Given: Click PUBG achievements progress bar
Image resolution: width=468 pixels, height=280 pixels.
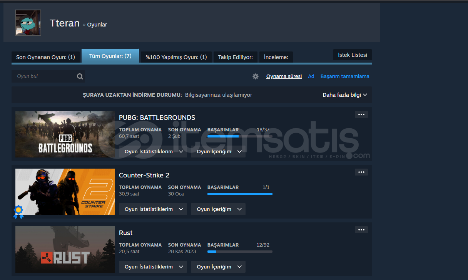Looking at the screenshot, I should click(x=239, y=136).
